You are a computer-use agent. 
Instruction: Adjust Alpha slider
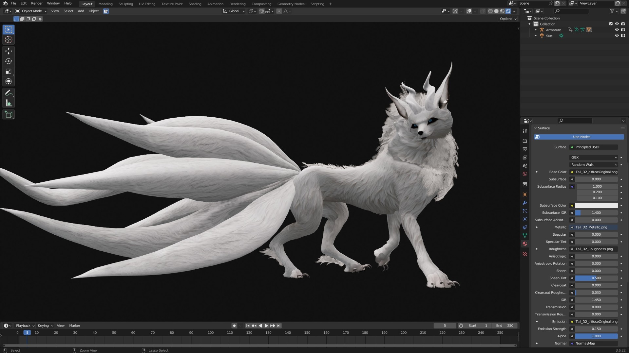pos(596,336)
